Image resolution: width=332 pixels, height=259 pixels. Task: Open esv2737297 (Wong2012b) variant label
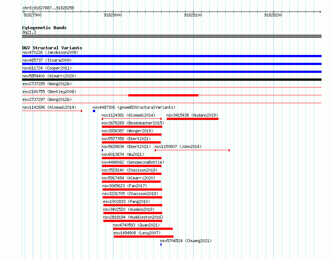(x=47, y=99)
